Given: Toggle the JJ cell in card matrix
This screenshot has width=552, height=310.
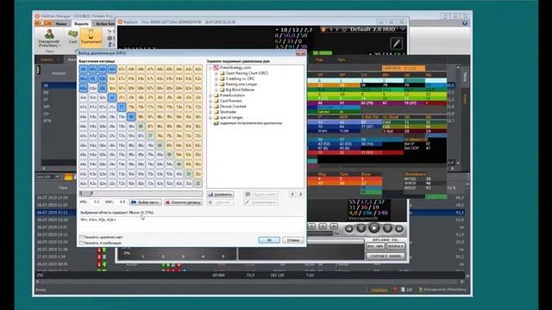Looking at the screenshot, I should (112, 97).
